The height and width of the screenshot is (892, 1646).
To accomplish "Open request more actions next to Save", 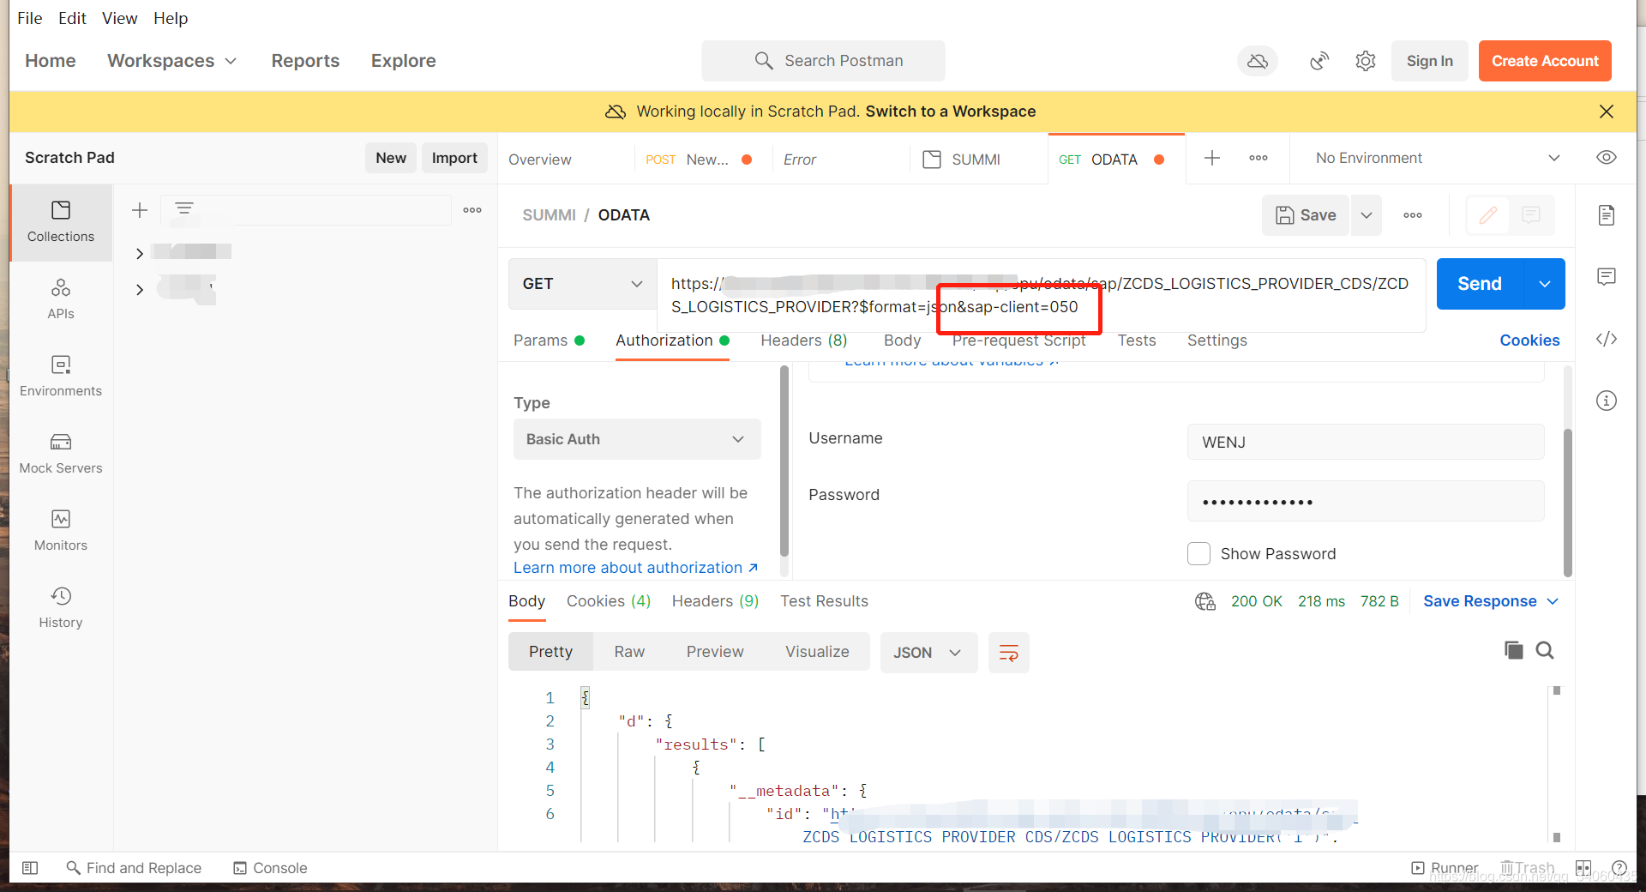I will tap(1413, 215).
